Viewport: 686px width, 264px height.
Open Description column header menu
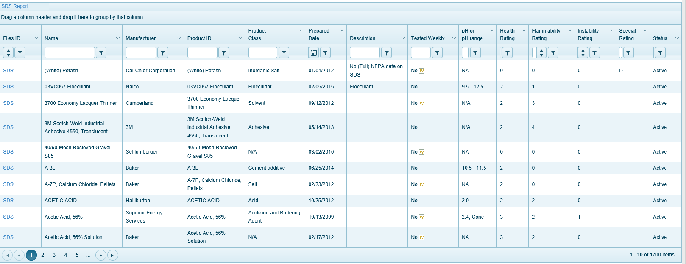403,38
